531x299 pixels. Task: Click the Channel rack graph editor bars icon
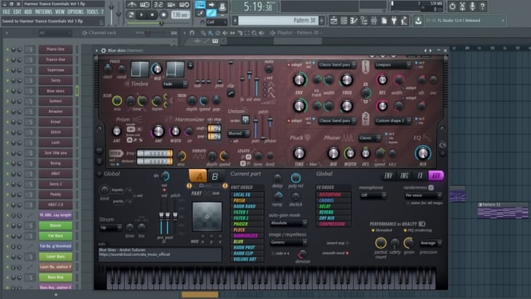click(x=174, y=33)
